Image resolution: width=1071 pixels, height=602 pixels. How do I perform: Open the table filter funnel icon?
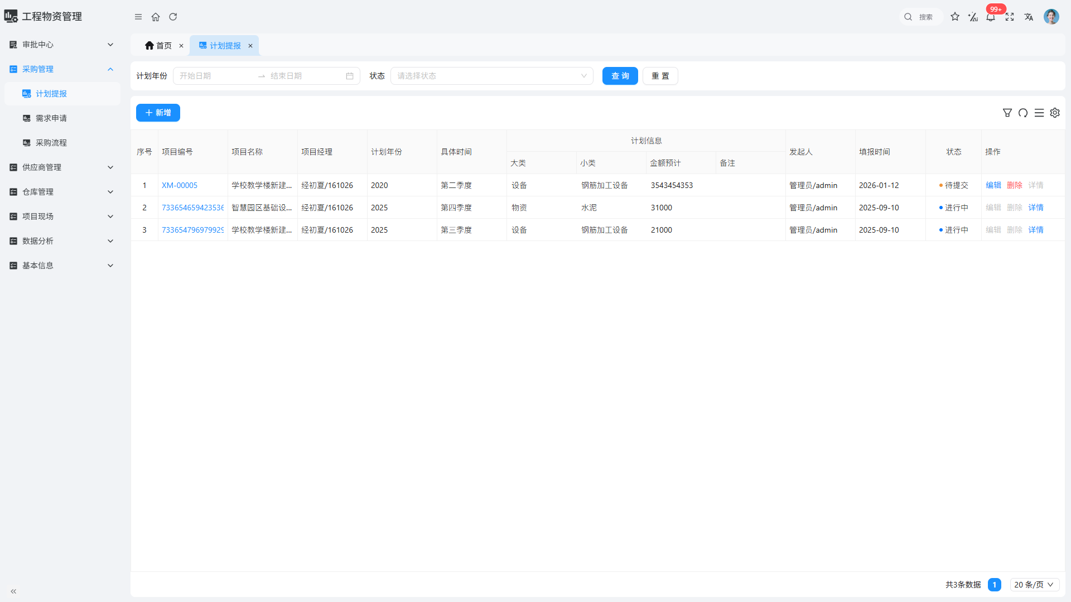(1007, 113)
